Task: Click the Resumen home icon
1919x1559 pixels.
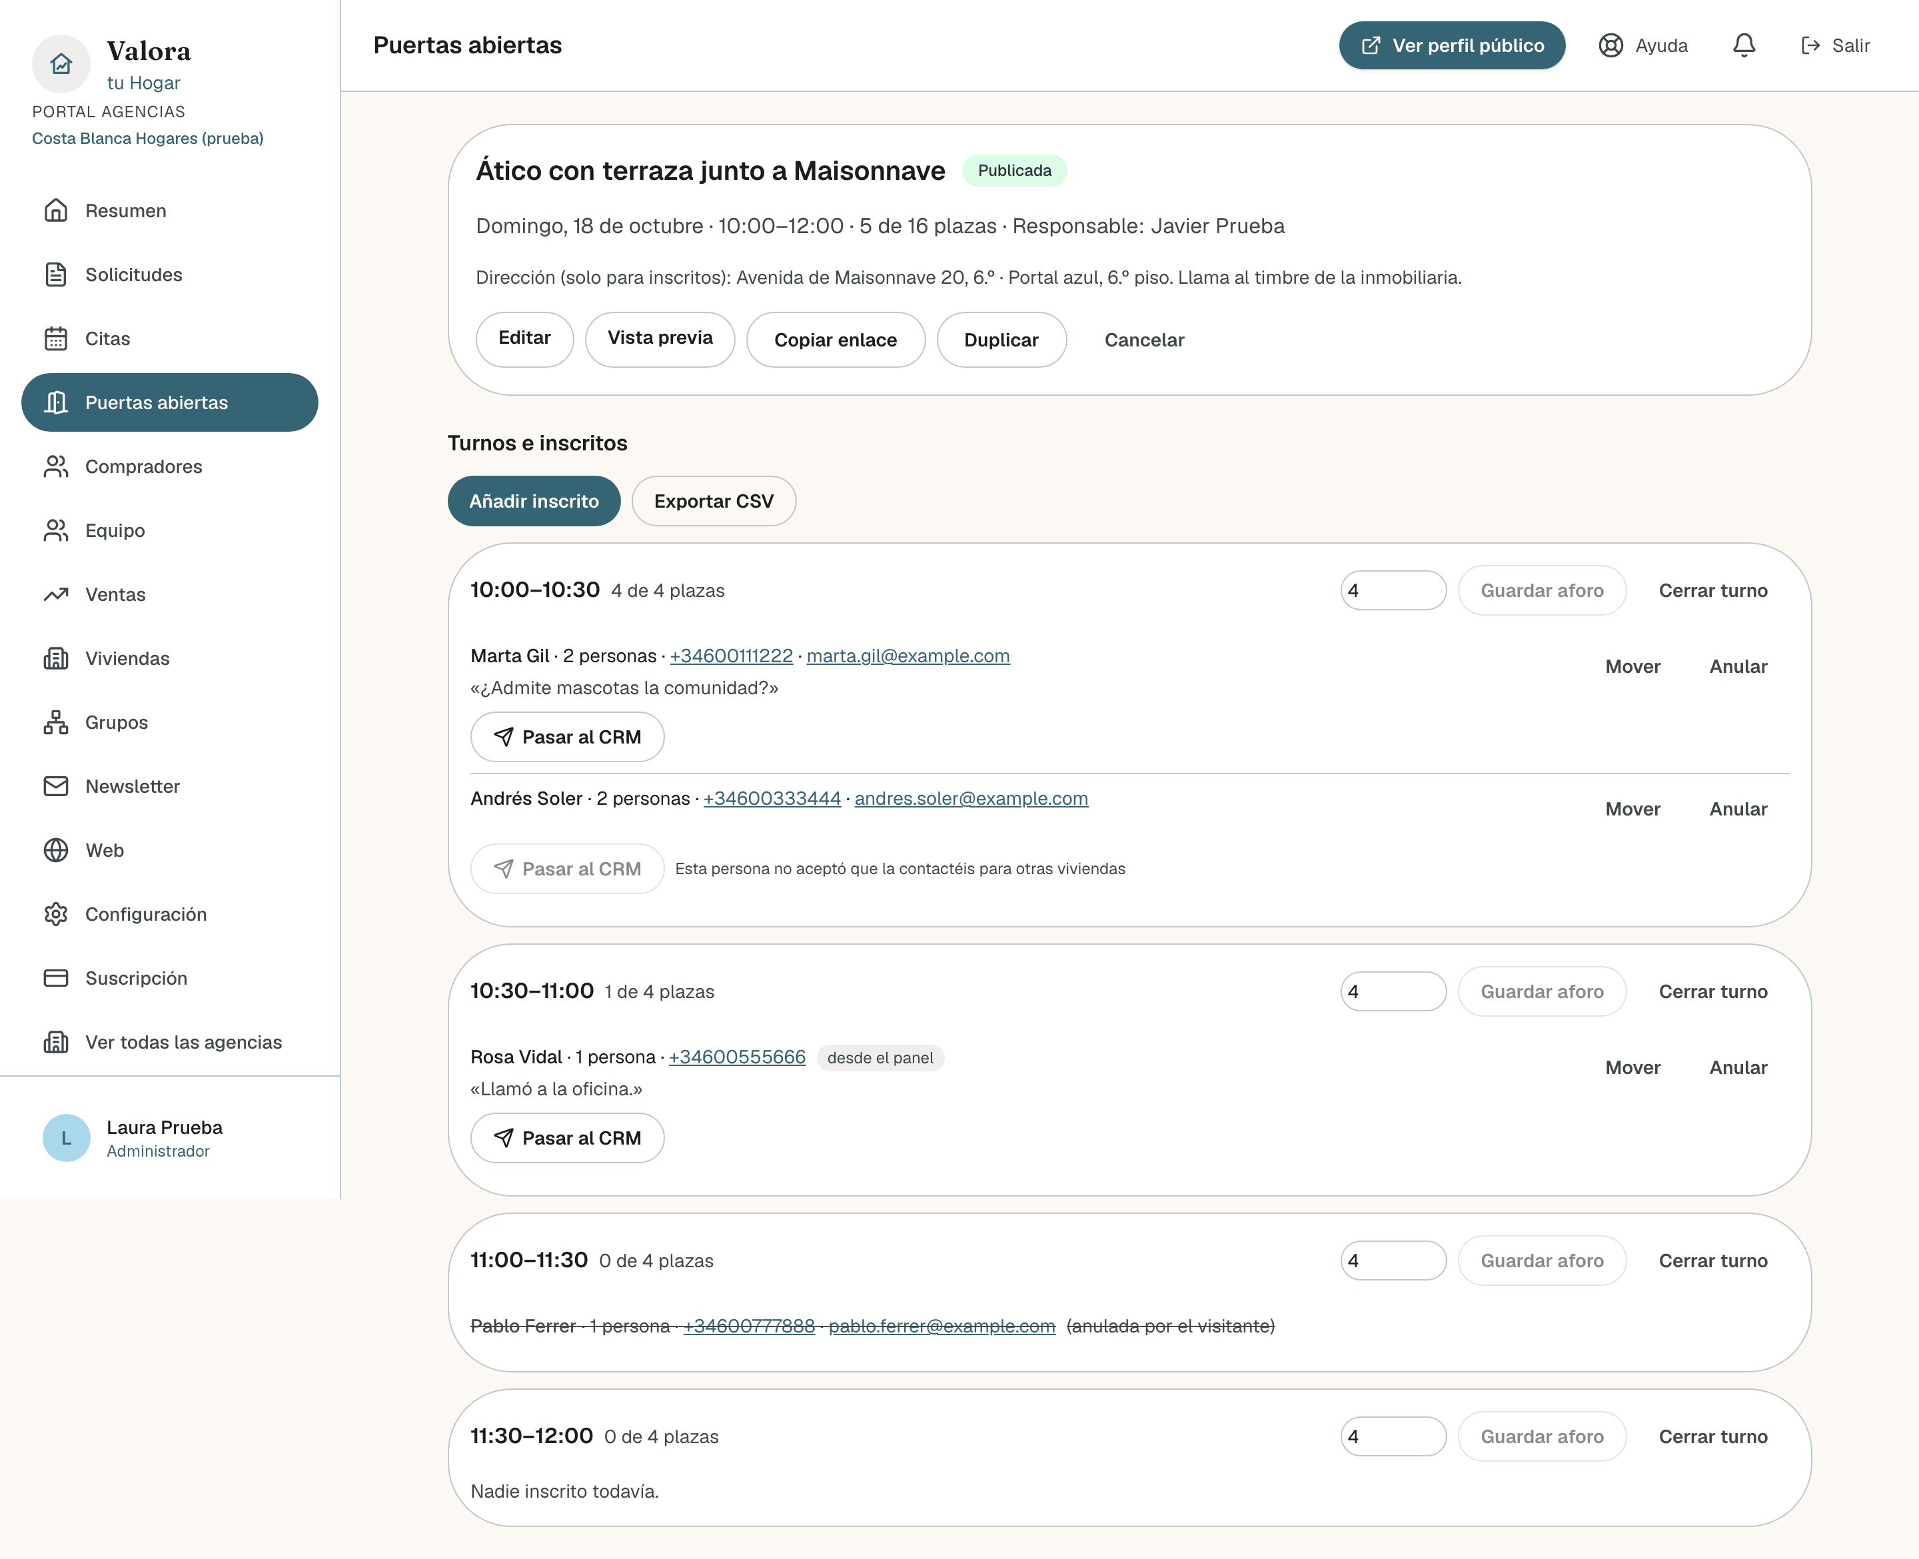Action: pyautogui.click(x=56, y=210)
